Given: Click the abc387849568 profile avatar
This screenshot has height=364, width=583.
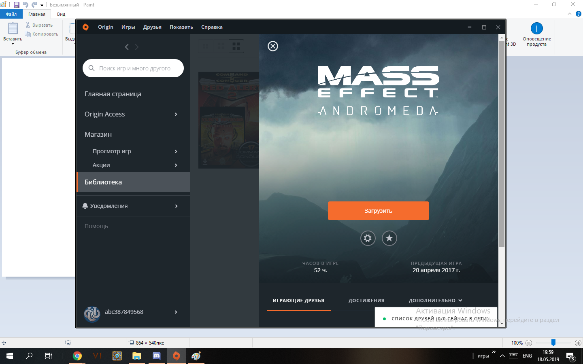Looking at the screenshot, I should pos(92,314).
